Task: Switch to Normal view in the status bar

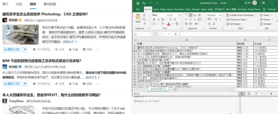Action: coord(242,94)
